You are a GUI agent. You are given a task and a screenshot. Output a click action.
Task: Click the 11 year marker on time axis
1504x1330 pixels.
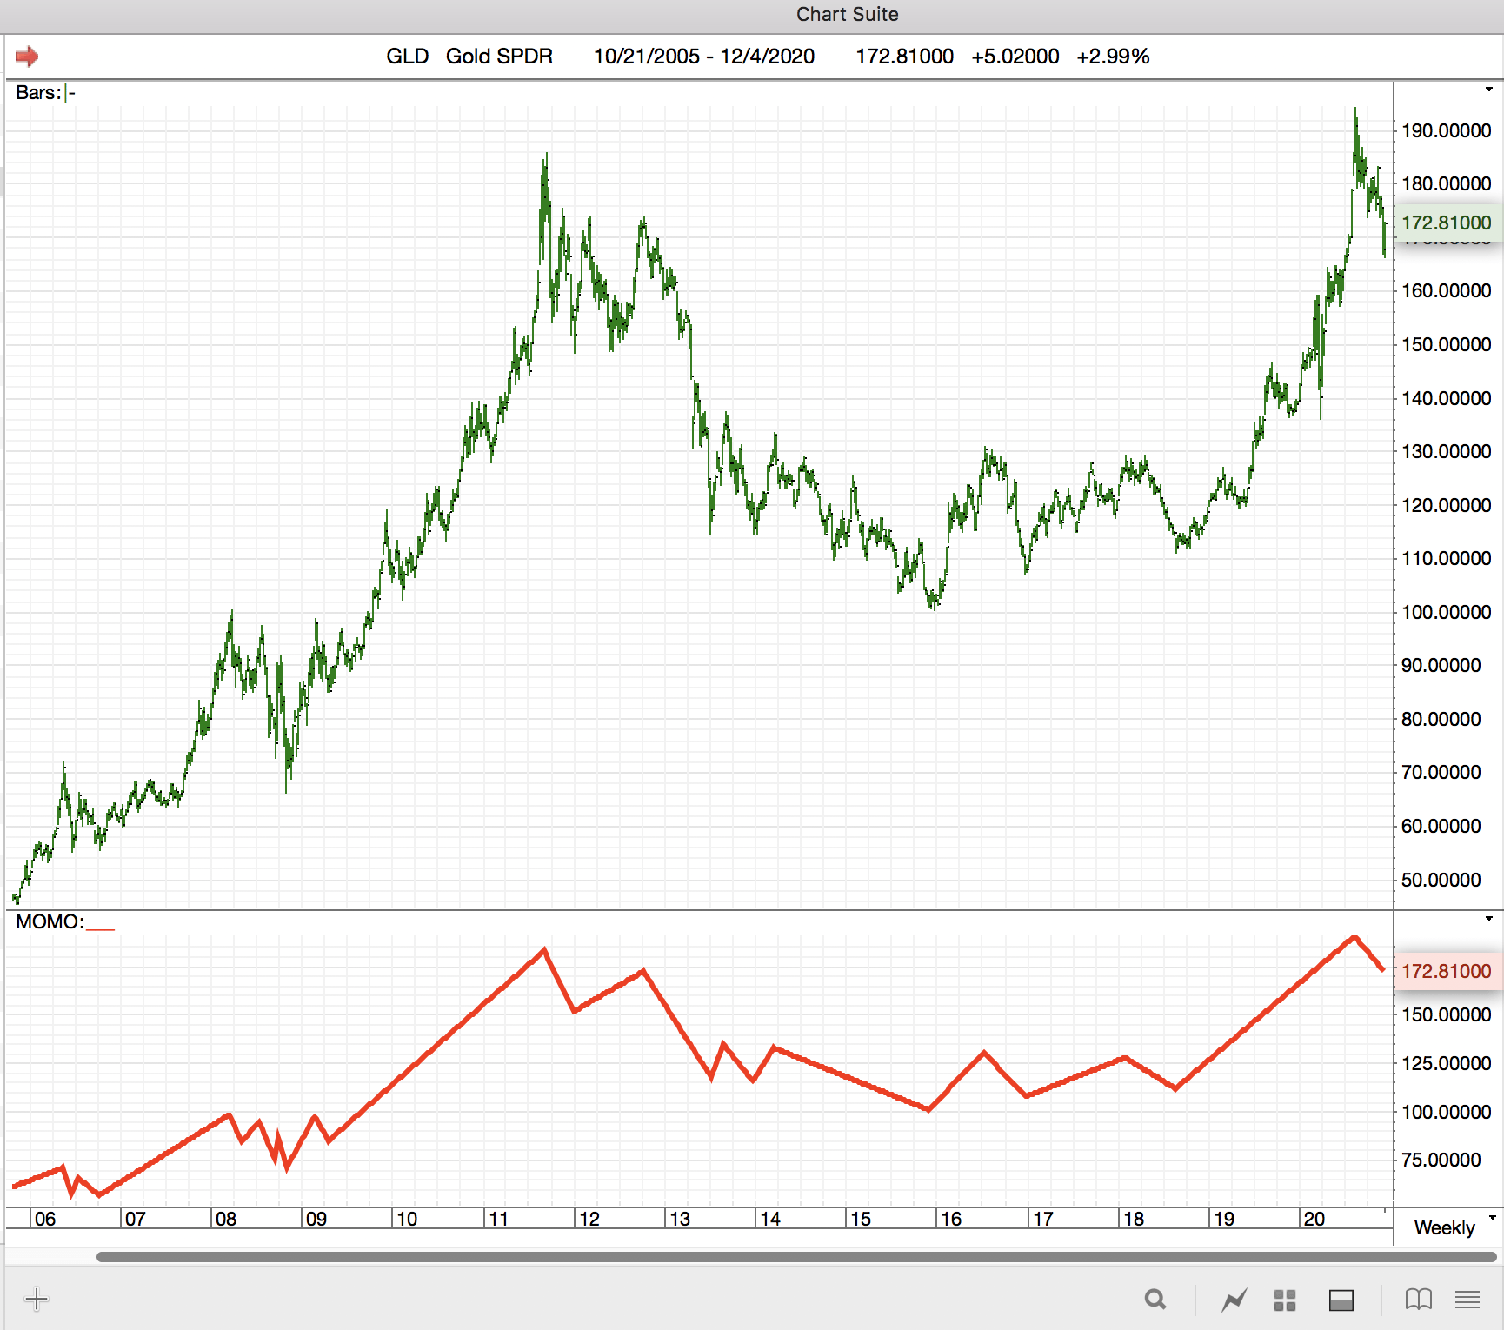point(498,1219)
